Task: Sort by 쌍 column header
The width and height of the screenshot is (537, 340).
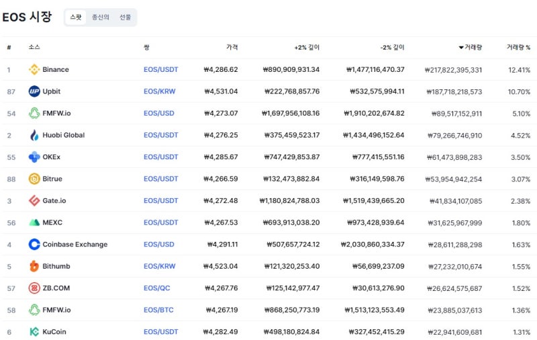Action: click(146, 47)
